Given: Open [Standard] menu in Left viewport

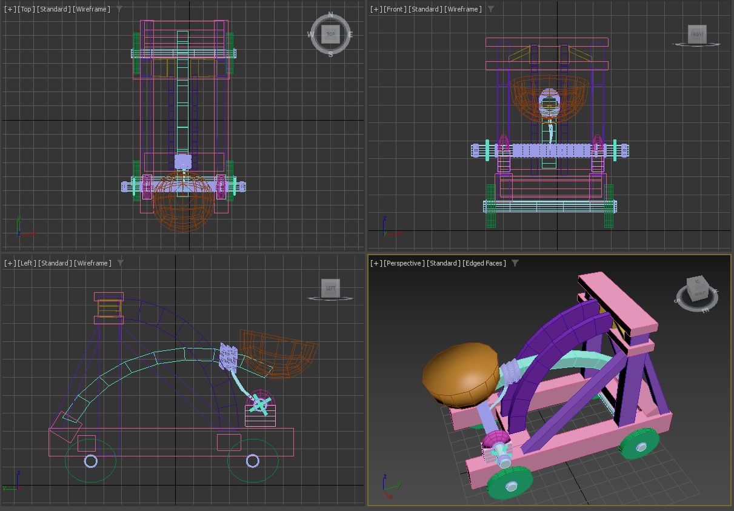Looking at the screenshot, I should pyautogui.click(x=55, y=263).
